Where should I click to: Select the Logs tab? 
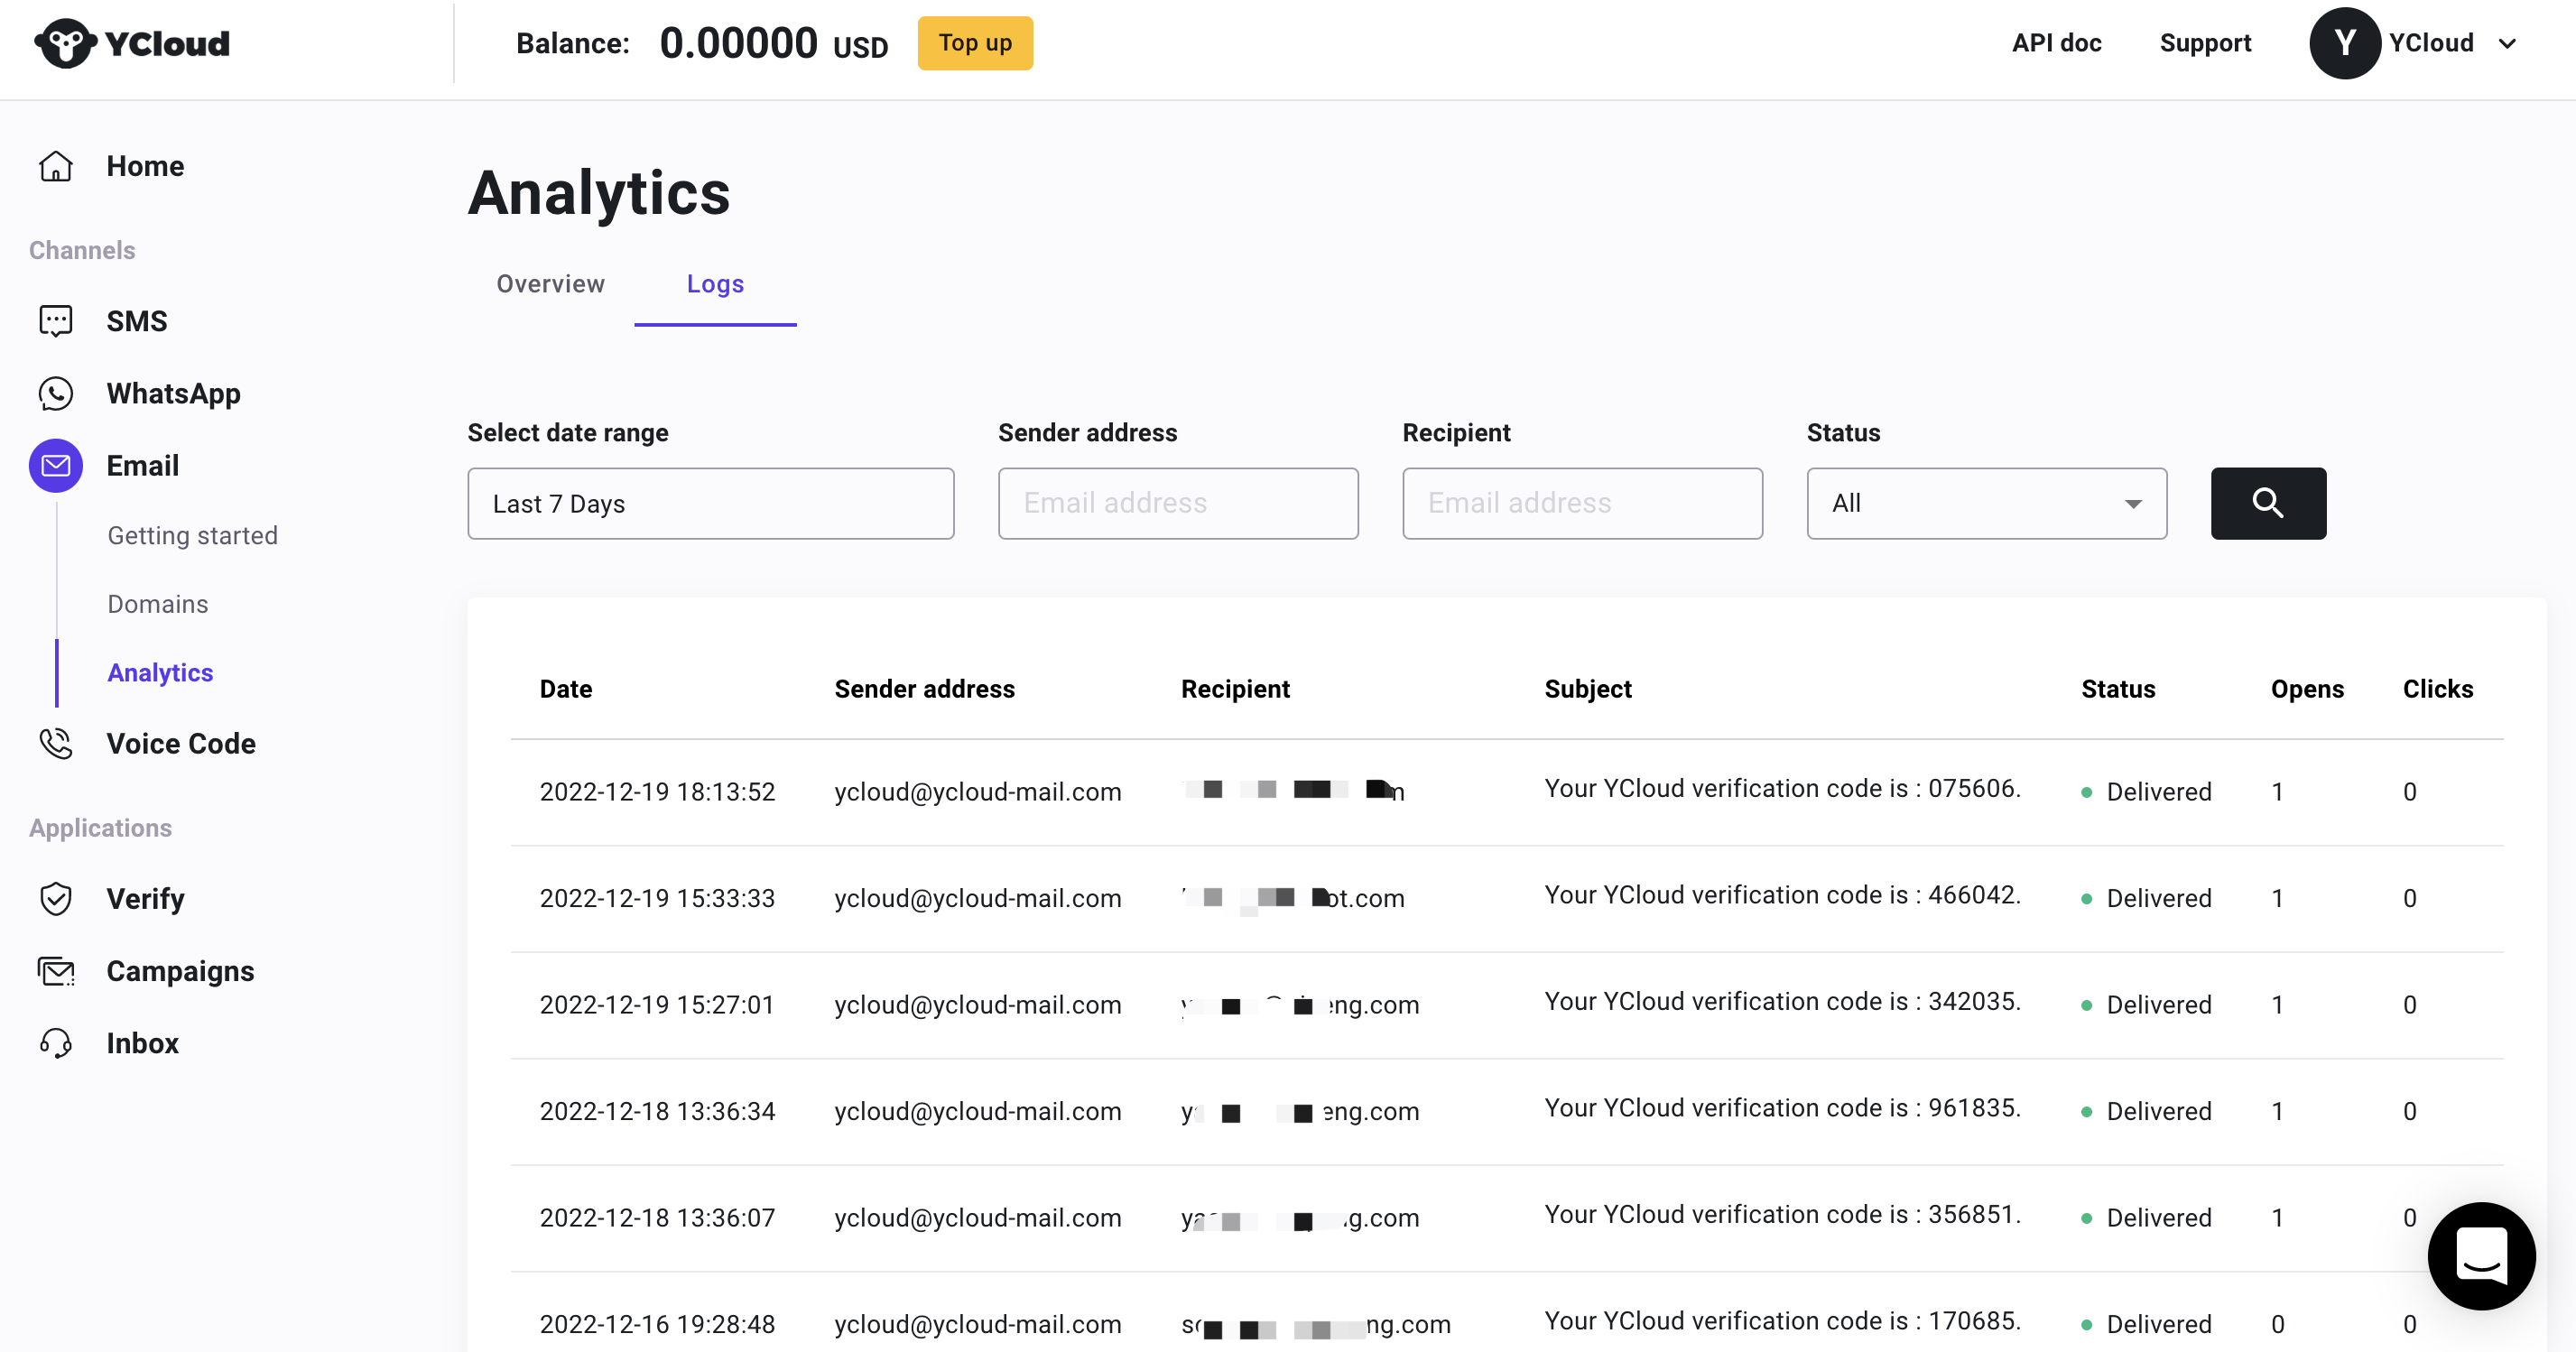coord(715,284)
